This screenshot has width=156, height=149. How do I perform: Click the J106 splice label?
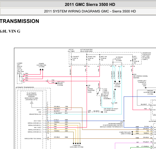[x=89, y=111]
